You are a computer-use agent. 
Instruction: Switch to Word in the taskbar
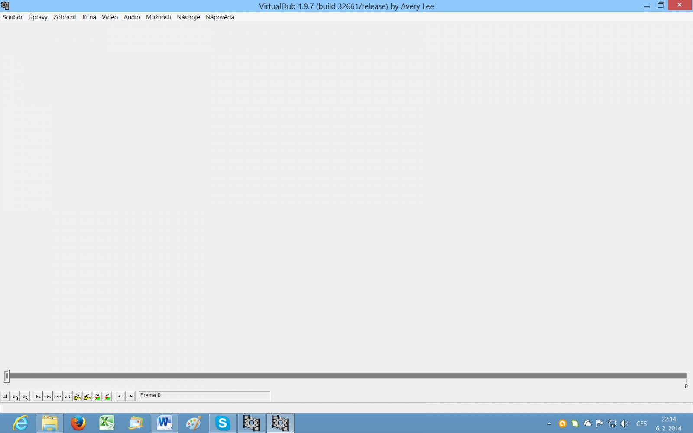(165, 423)
